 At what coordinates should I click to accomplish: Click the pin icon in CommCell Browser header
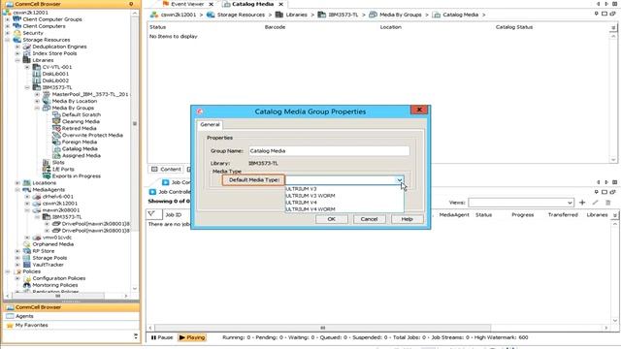(131, 4)
